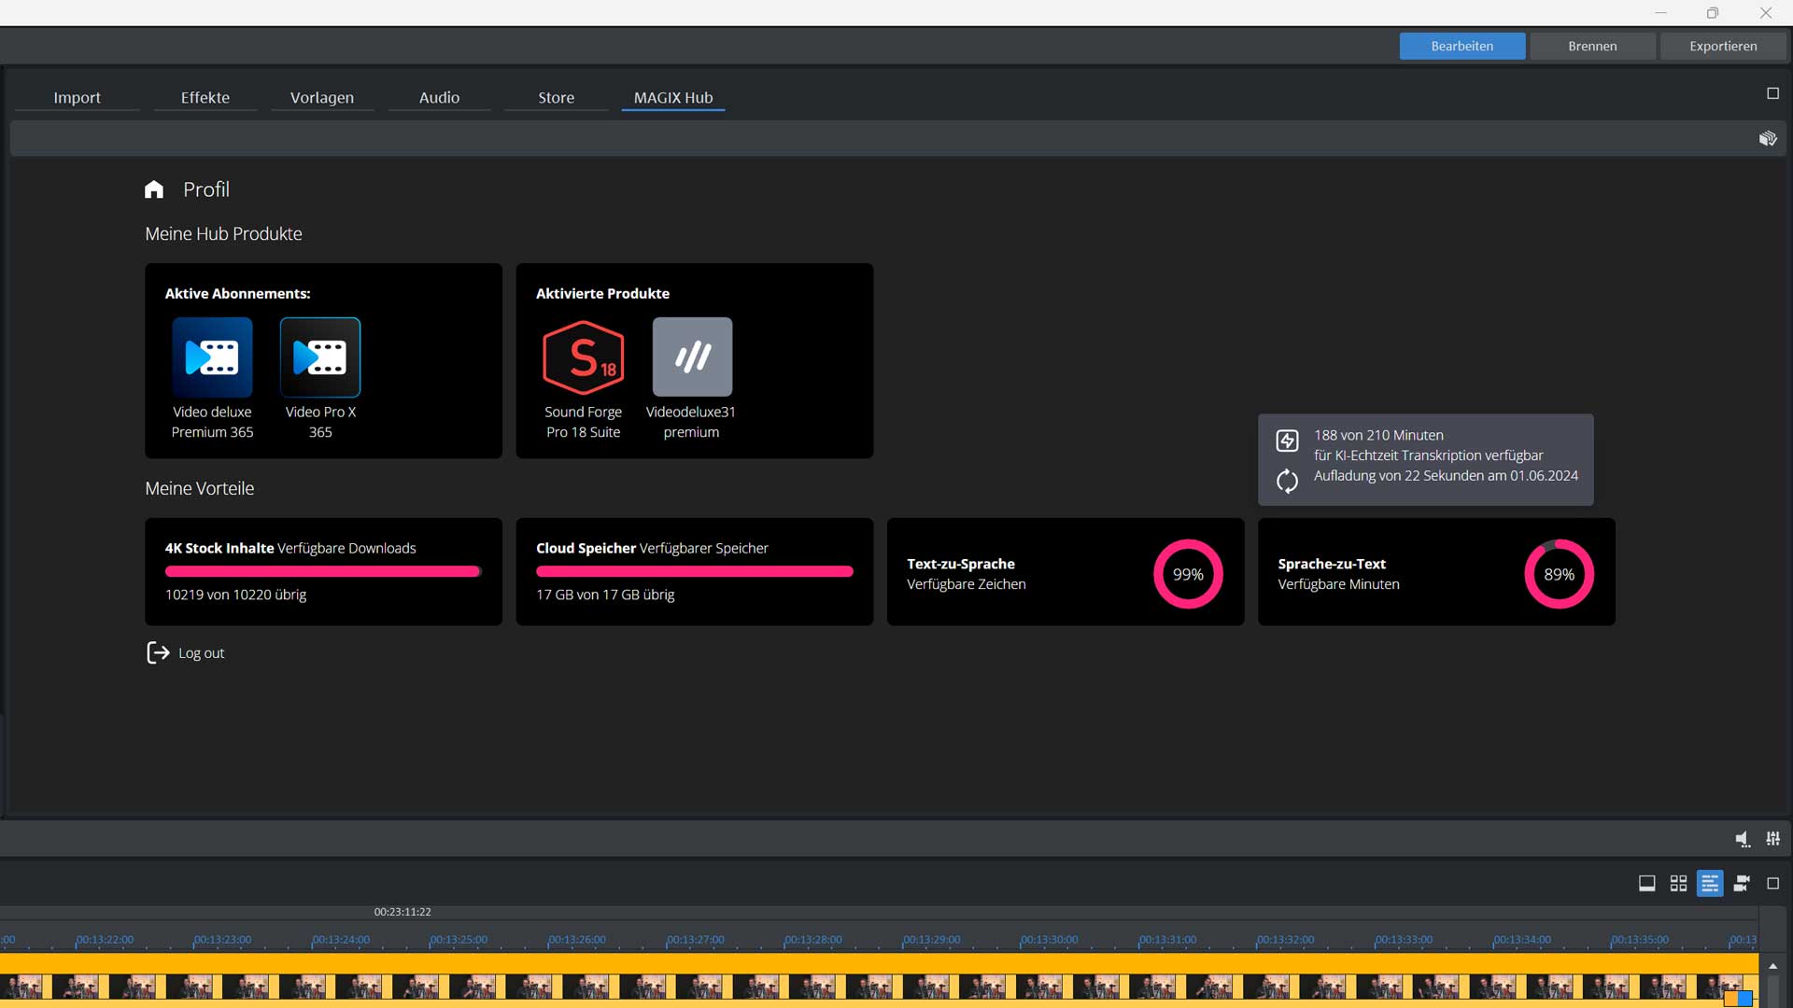Screen dimensions: 1793x1008
Task: Switch to scene overview grid mode
Action: tap(1678, 883)
